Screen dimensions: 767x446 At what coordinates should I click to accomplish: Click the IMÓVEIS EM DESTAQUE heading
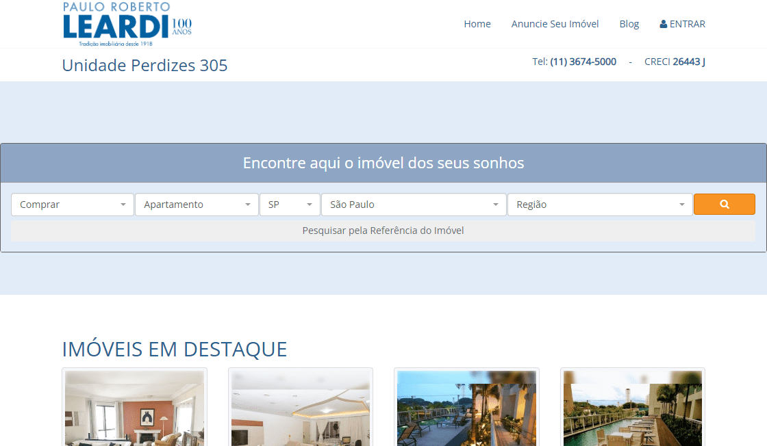[175, 349]
